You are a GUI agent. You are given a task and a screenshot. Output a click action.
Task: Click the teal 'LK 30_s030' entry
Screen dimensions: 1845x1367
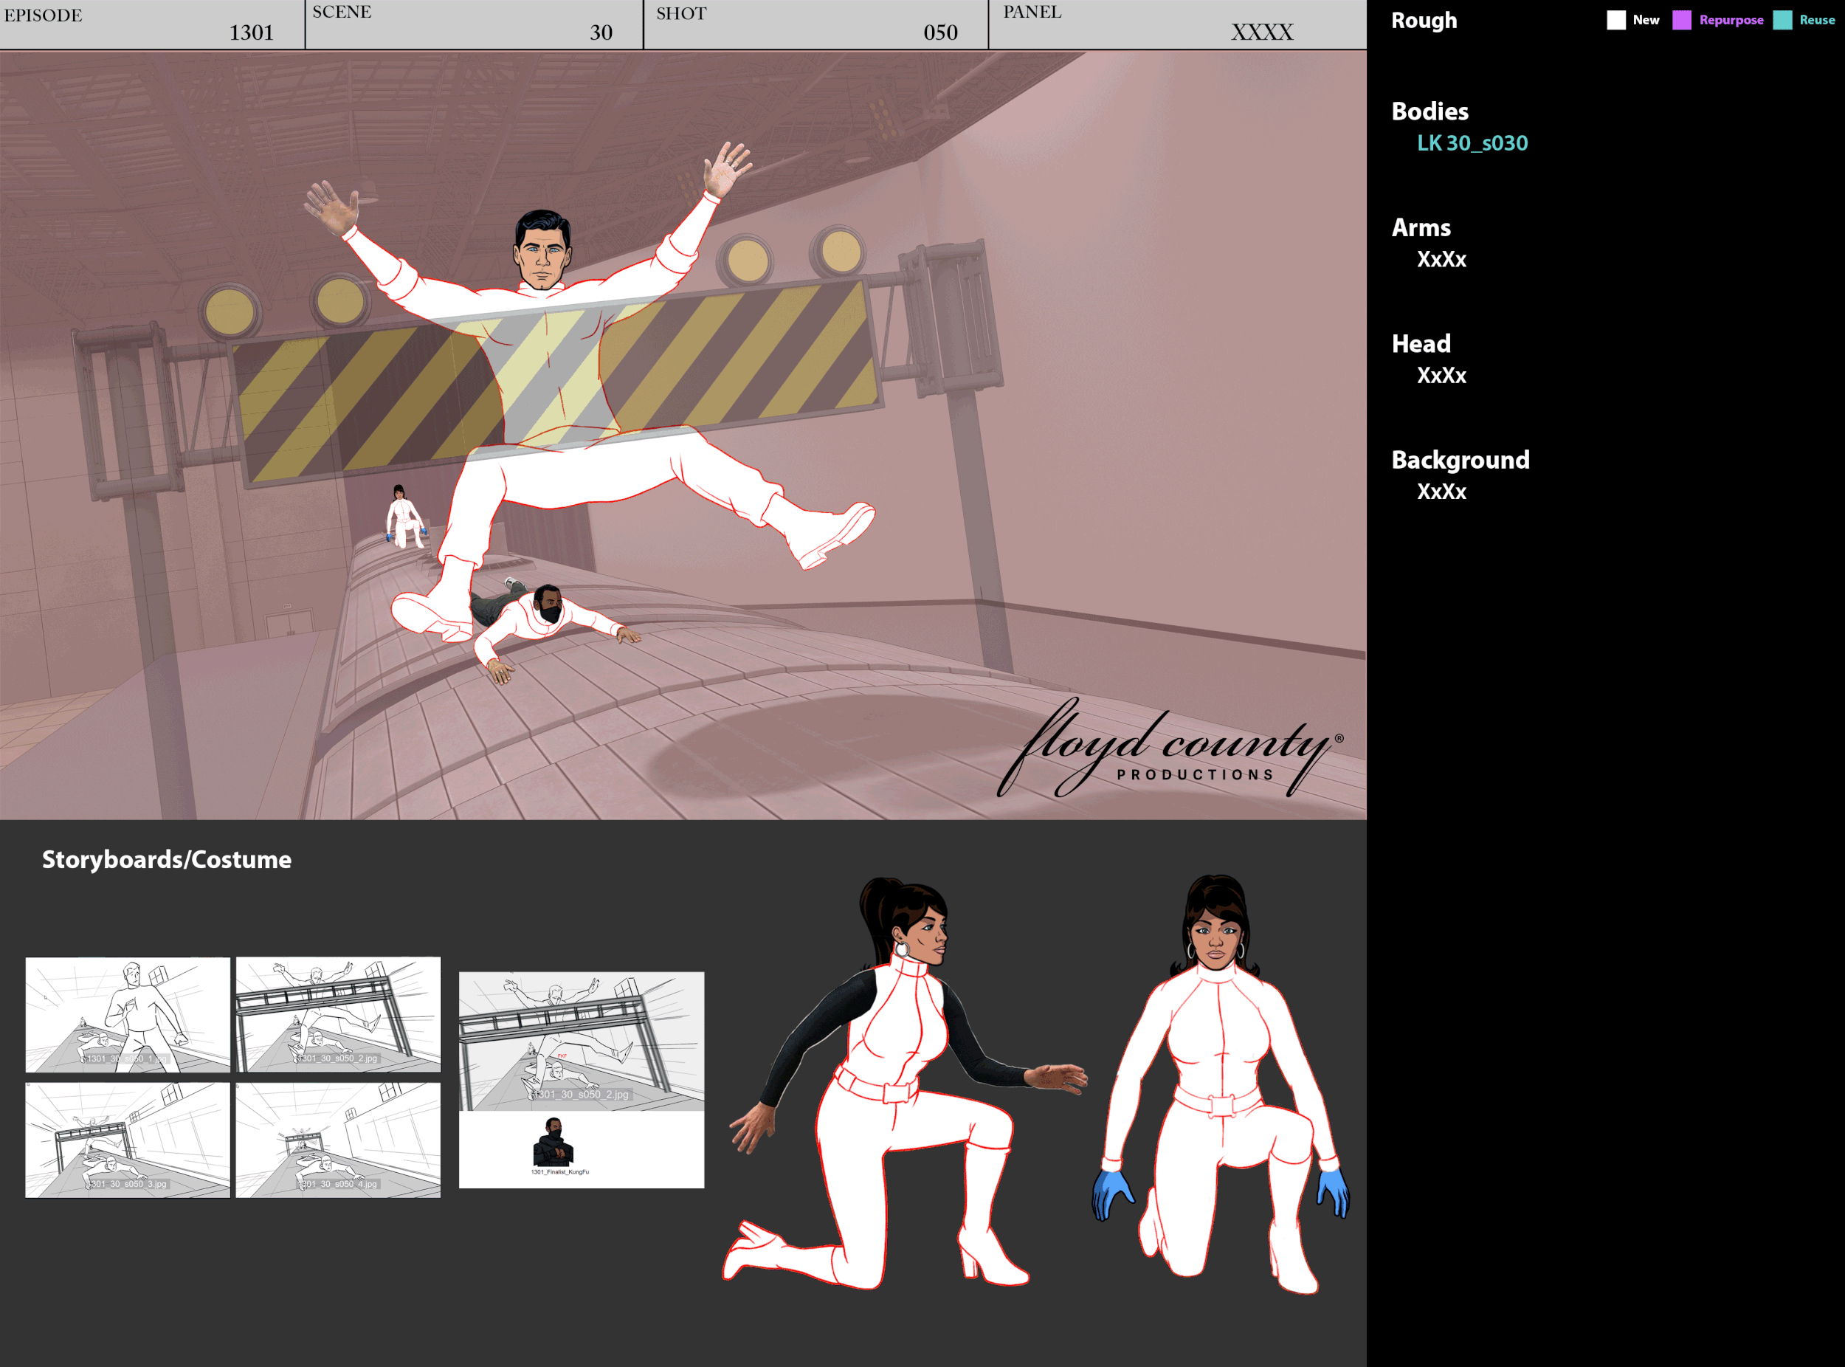coord(1473,143)
